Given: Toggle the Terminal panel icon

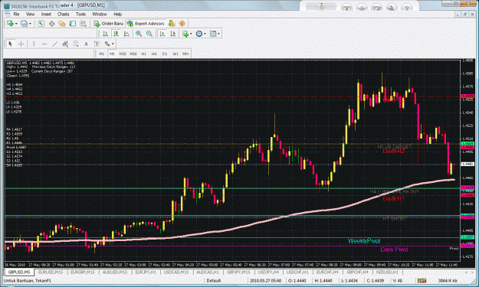Looking at the screenshot, I should 72,24.
